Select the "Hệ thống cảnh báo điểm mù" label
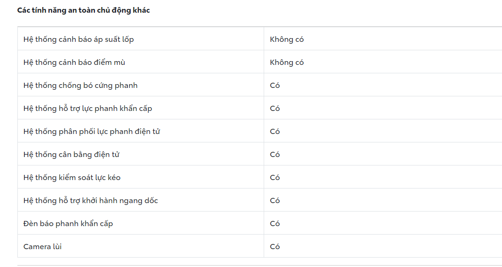The width and height of the screenshot is (502, 267). click(74, 63)
